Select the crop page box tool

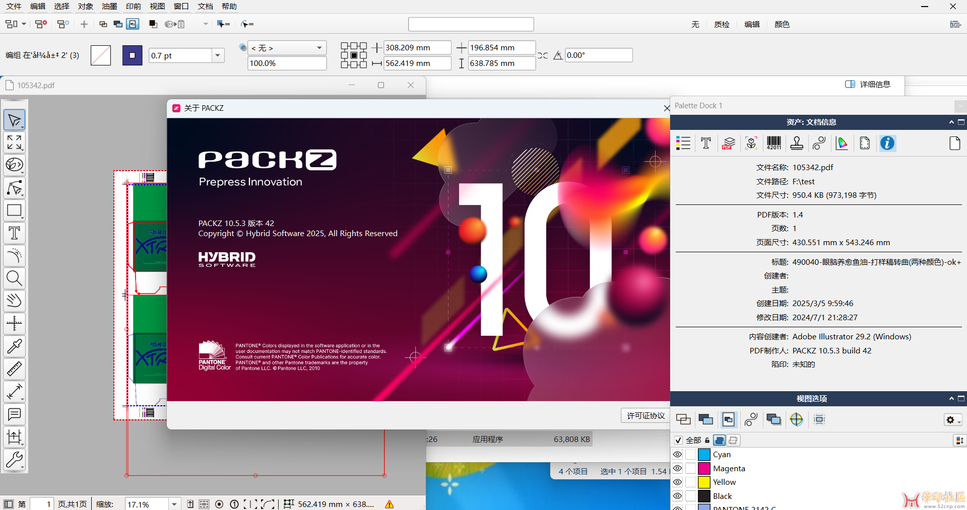(14, 437)
